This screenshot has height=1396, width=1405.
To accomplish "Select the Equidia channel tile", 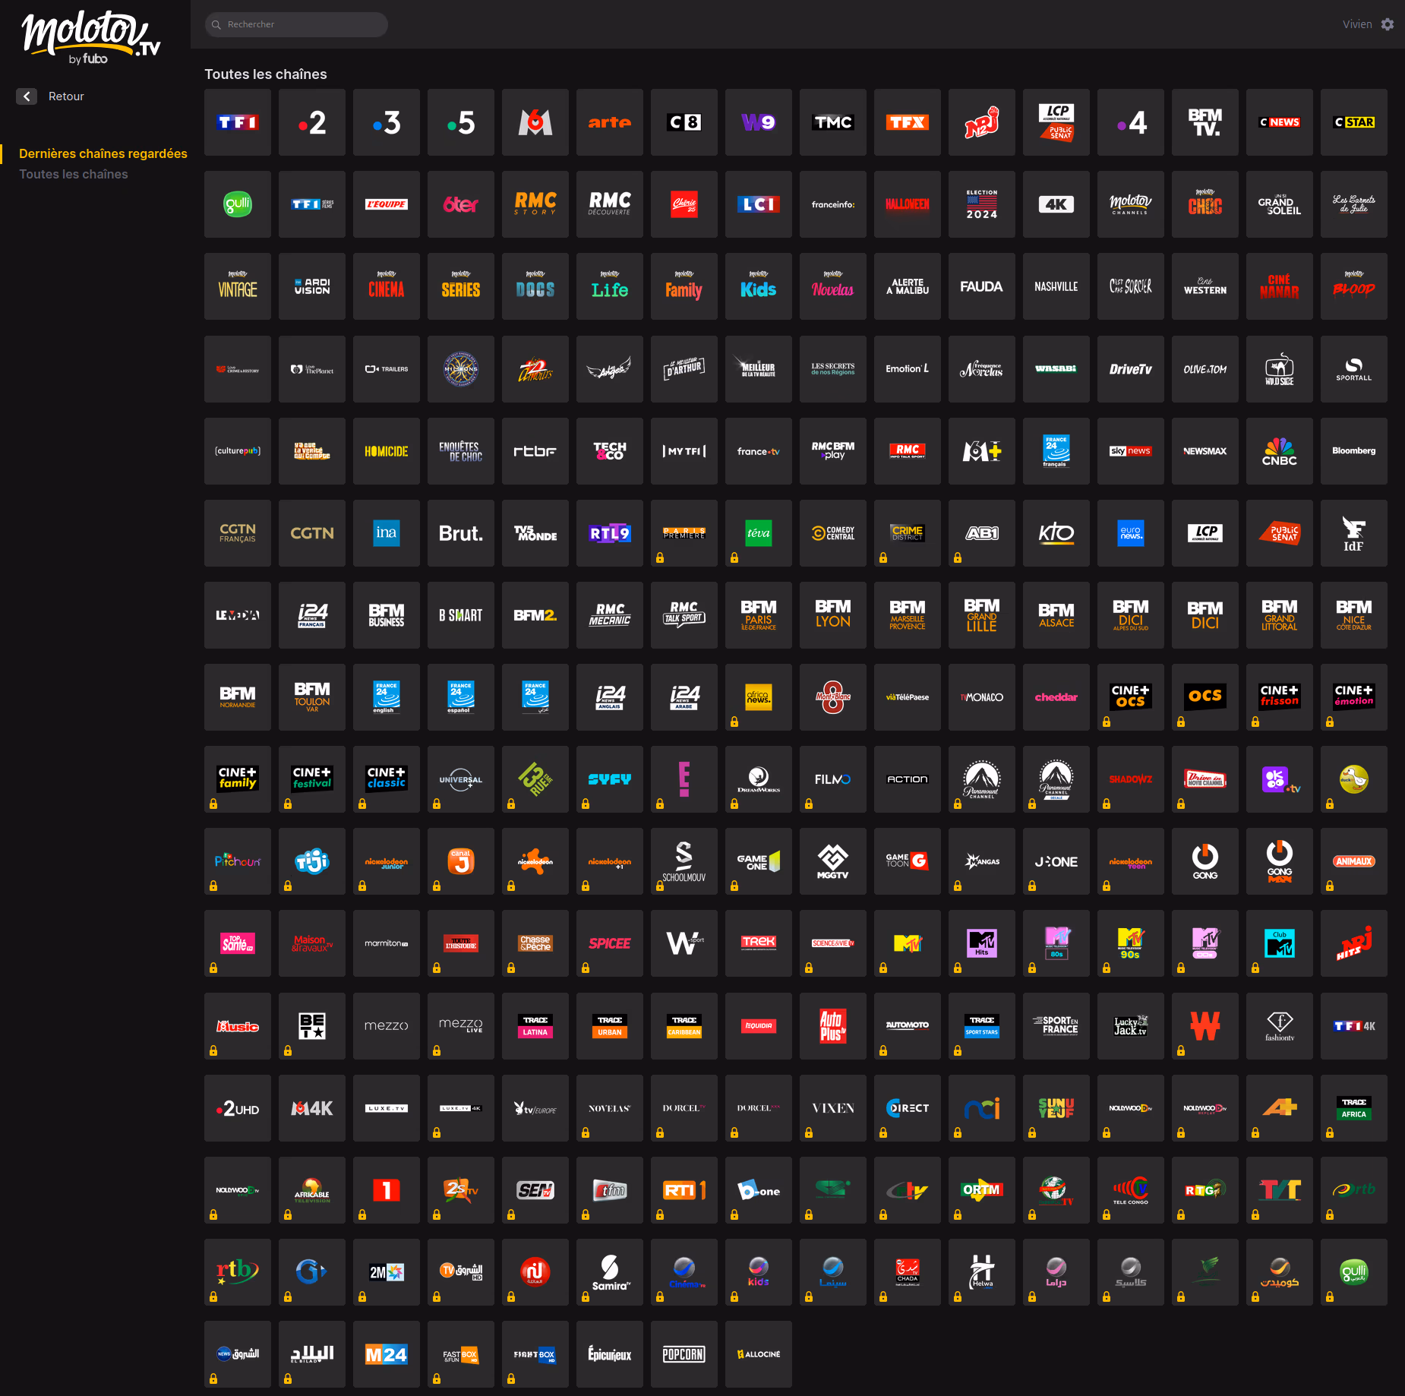I will point(759,1026).
